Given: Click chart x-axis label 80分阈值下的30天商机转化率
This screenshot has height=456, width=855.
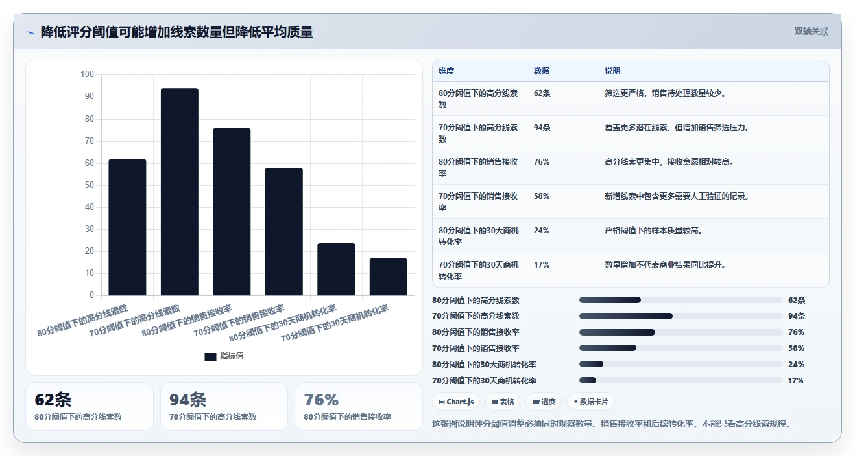Looking at the screenshot, I should coord(283,323).
